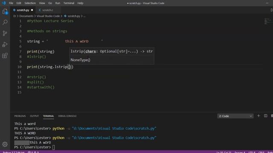Change UTF-8 file encoding
The width and height of the screenshot is (273, 153).
click(x=252, y=152)
